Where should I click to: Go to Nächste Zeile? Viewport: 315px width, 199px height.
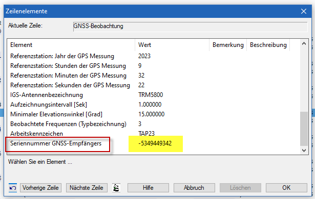(x=87, y=188)
